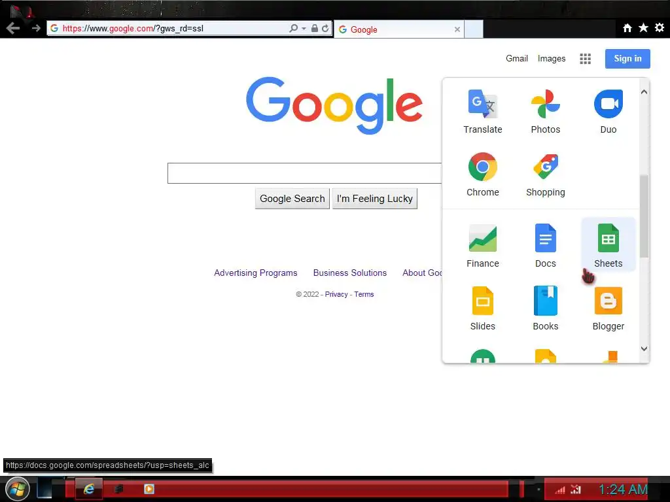This screenshot has width=670, height=502.
Task: Open the Chrome app icon
Action: coord(482,167)
